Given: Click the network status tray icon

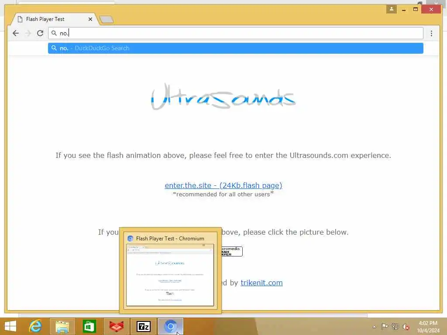Looking at the screenshot, I should [x=395, y=326].
